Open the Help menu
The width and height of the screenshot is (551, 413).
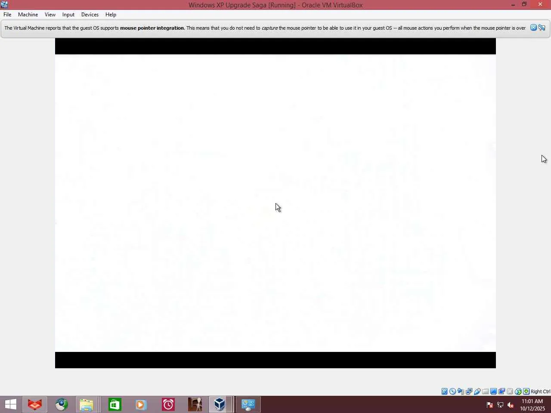[x=111, y=15]
